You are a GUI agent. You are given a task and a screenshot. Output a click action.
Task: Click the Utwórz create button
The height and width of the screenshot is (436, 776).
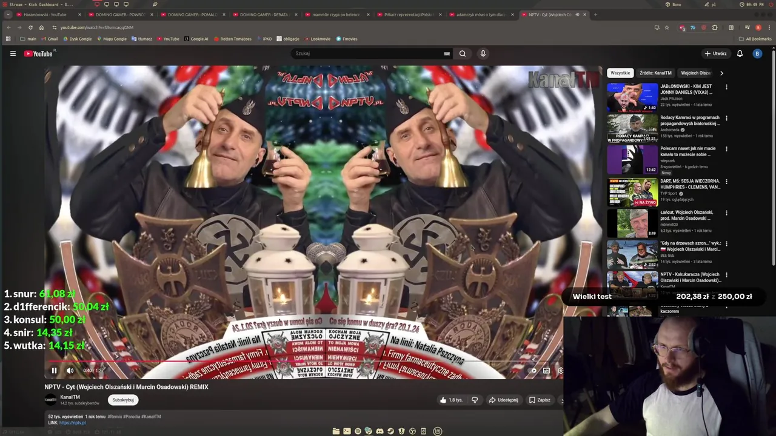pos(716,53)
